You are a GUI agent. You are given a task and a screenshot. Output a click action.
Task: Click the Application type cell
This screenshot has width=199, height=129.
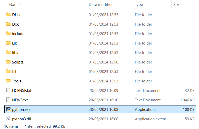pos(145,110)
